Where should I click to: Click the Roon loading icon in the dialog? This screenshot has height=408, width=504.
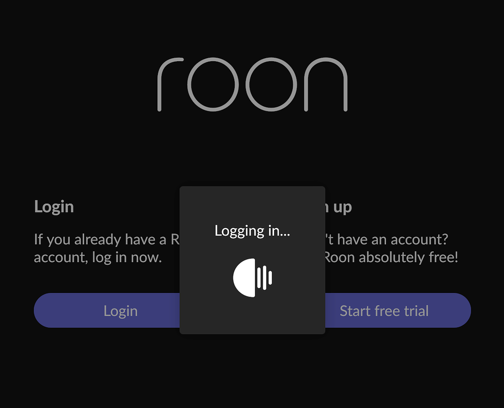click(x=252, y=278)
